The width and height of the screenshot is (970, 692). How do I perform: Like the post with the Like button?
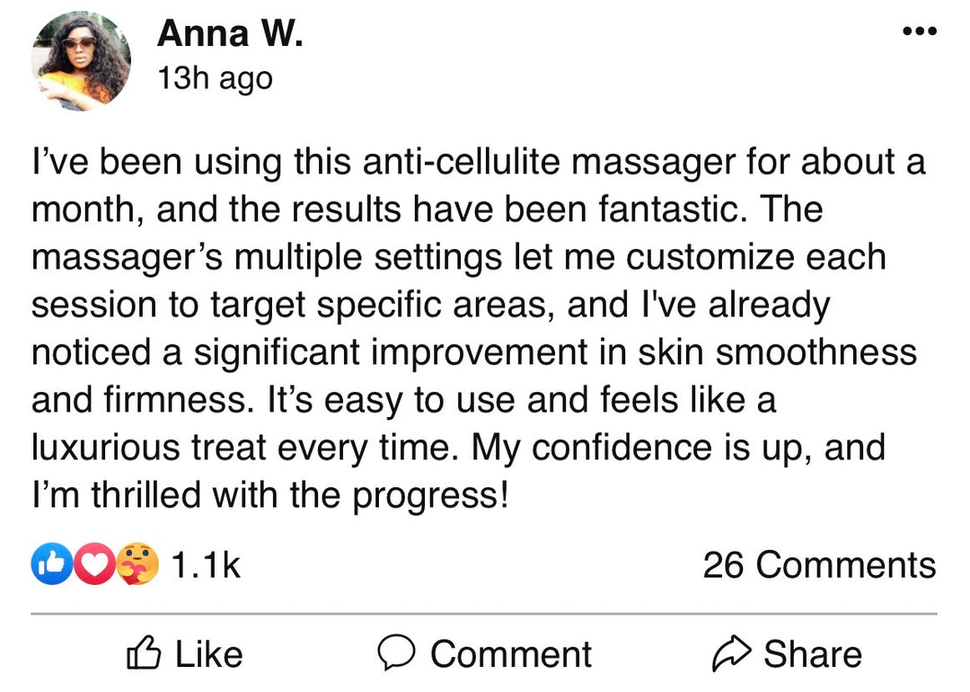click(184, 653)
